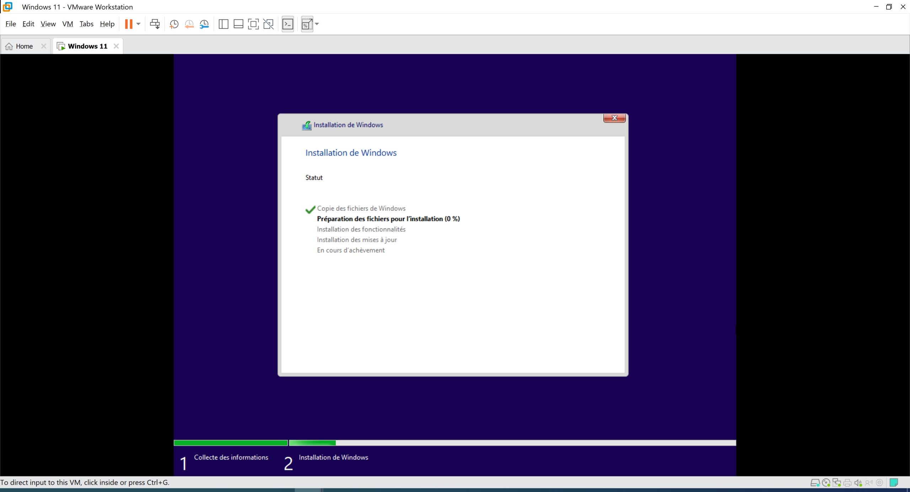Click phase 2 'Installation de Windows' bottom label

333,458
